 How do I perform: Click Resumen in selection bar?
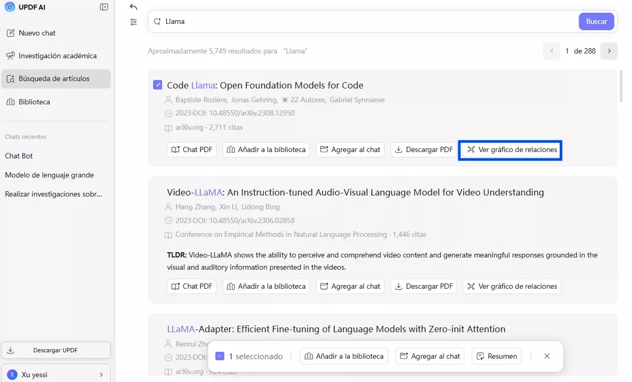coord(496,356)
